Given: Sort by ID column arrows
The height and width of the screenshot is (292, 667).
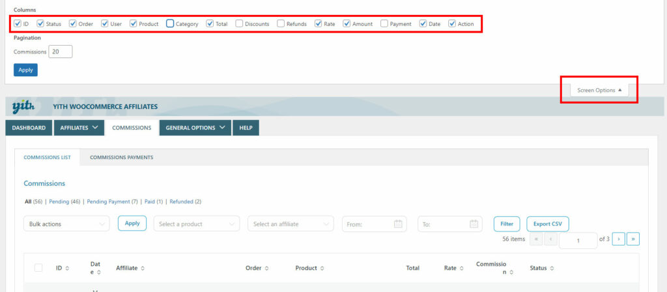Looking at the screenshot, I should pyautogui.click(x=67, y=269).
